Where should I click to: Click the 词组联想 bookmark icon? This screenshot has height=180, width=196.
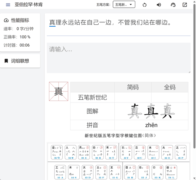tap(6, 61)
